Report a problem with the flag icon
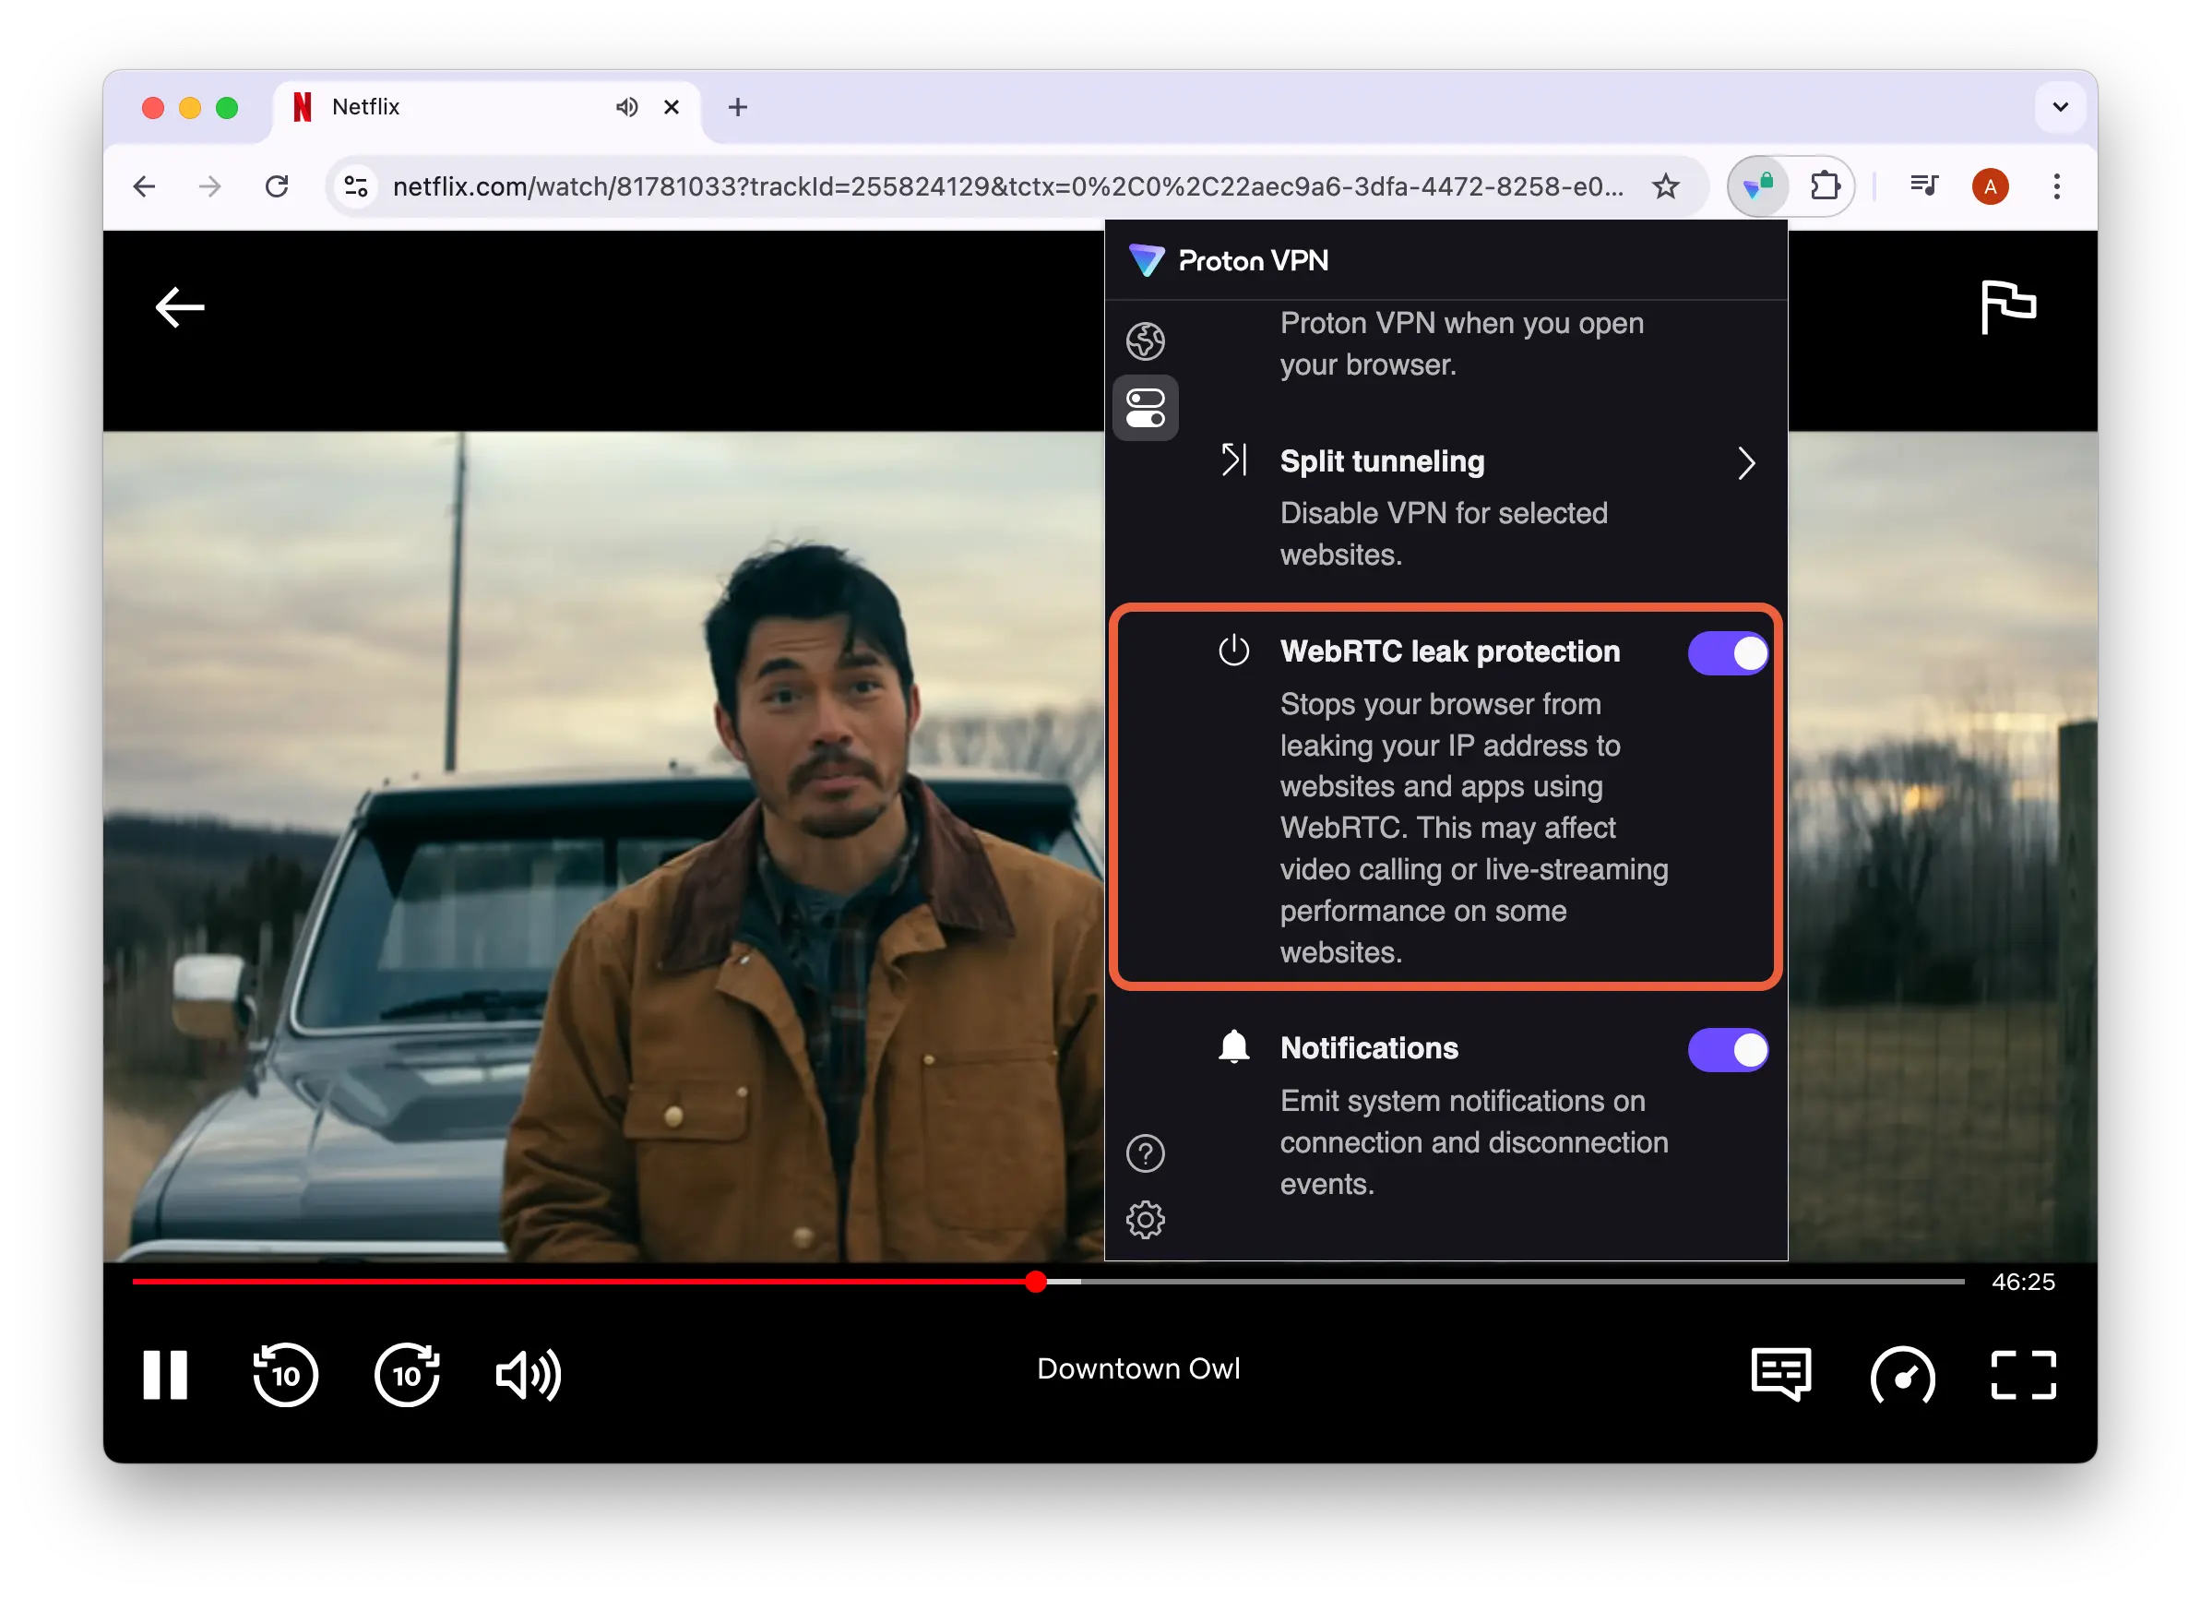The width and height of the screenshot is (2201, 1600). point(2008,306)
